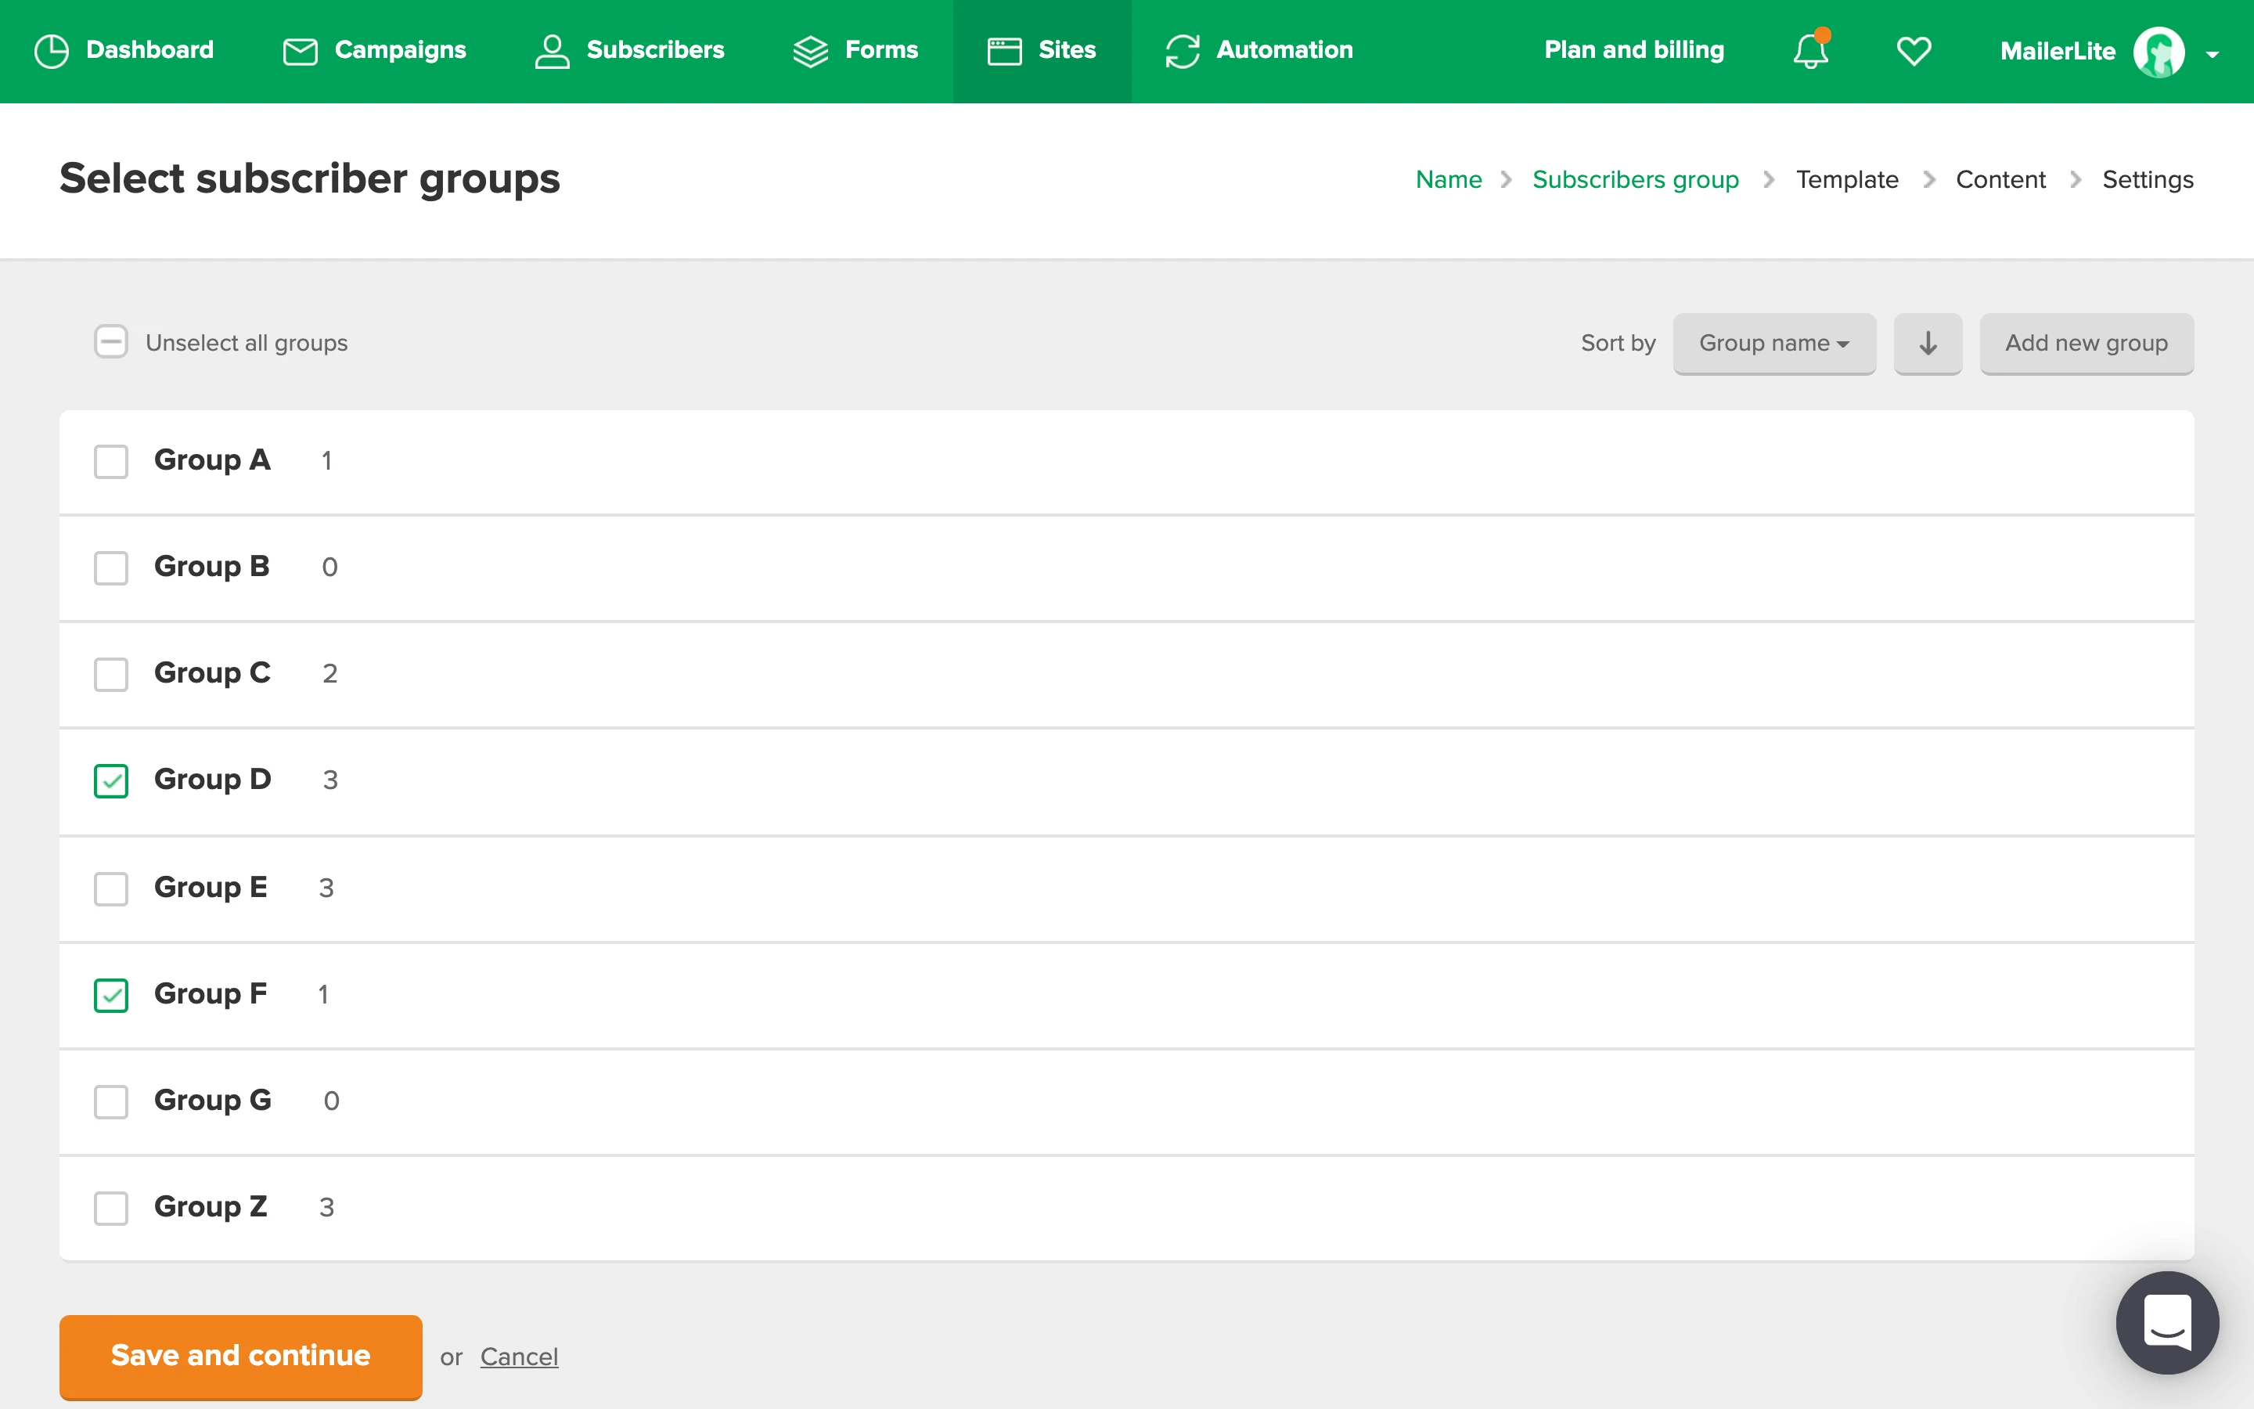
Task: Click the Dashboard clock icon
Action: pyautogui.click(x=51, y=50)
